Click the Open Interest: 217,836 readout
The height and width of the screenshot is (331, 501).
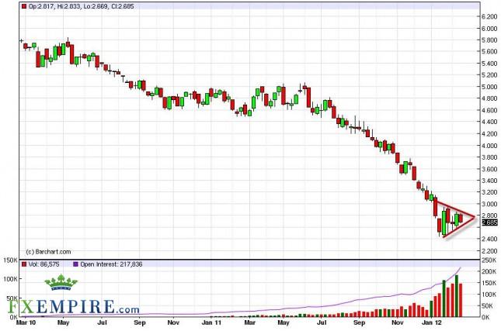(x=111, y=264)
